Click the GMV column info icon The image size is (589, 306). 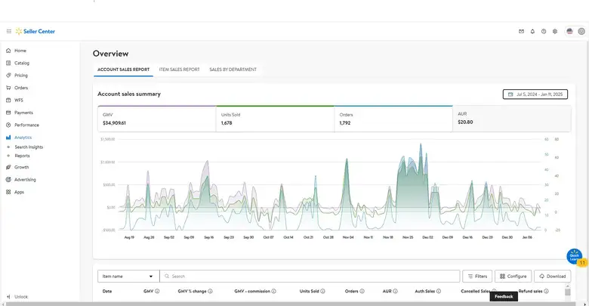coord(157,291)
